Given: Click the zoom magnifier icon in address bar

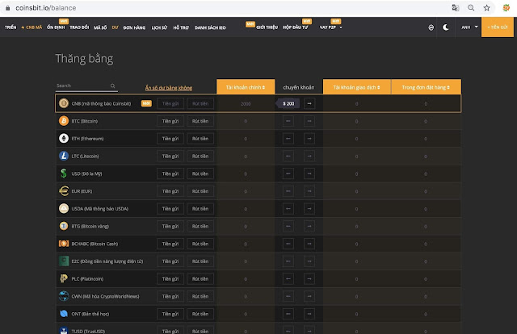Looking at the screenshot, I should [x=471, y=8].
